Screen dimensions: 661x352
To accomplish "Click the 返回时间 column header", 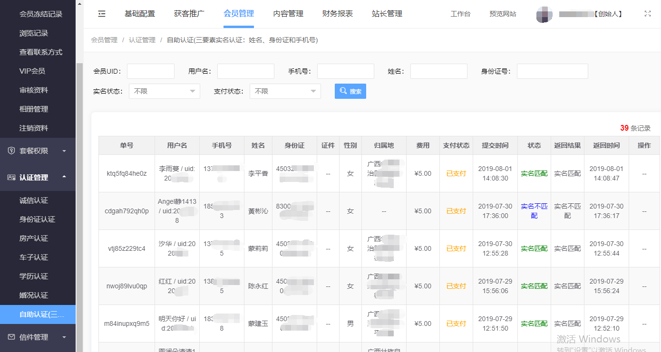I will [606, 145].
